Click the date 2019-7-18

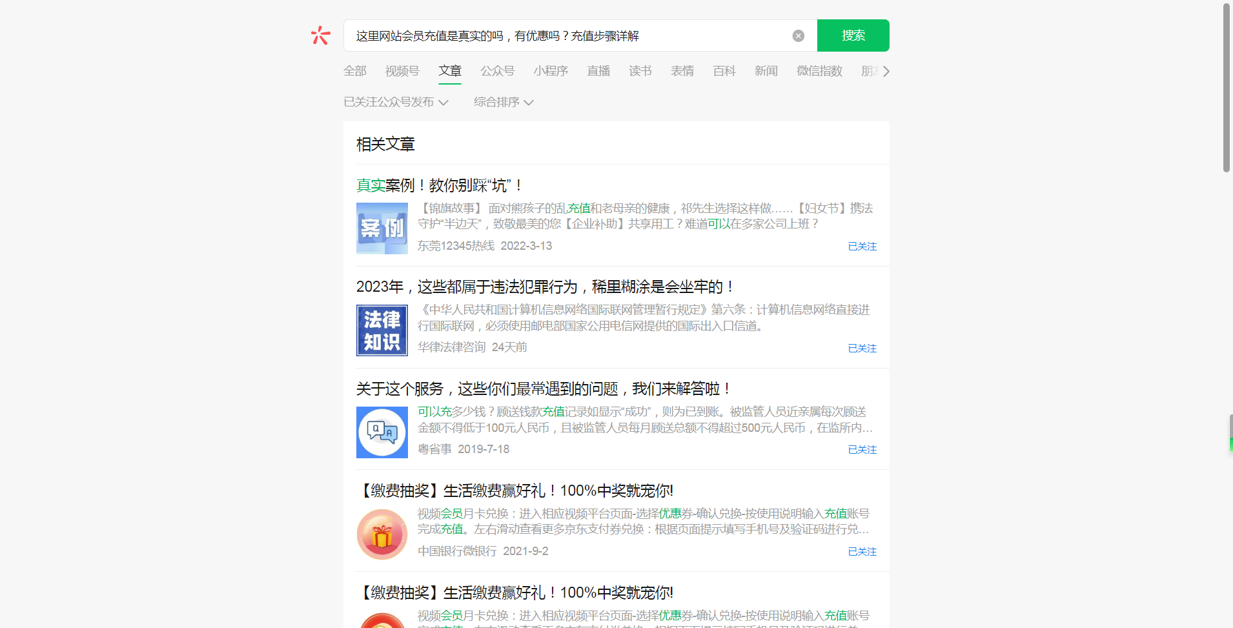[484, 449]
